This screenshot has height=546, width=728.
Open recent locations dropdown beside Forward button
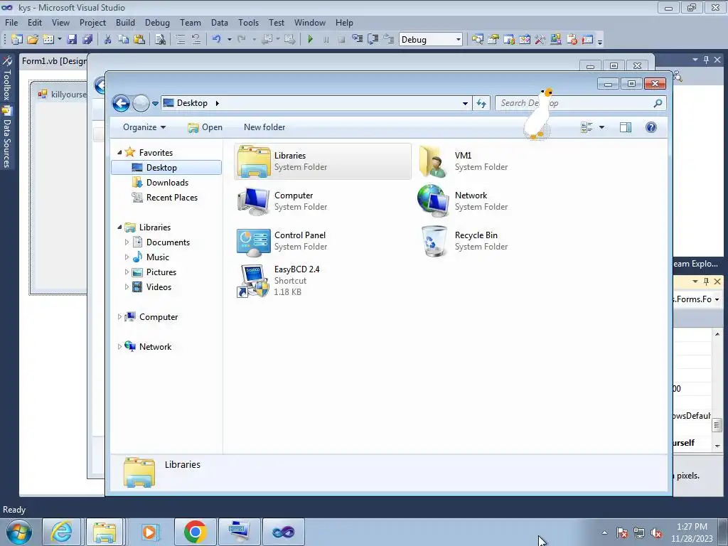pos(155,103)
